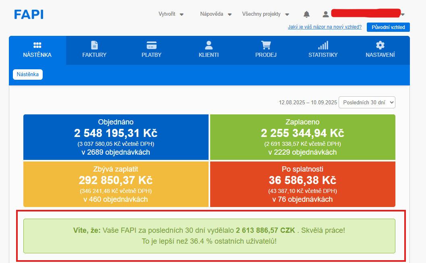426x263 pixels.
Task: Click the Nastavení gear icon
Action: [380, 45]
